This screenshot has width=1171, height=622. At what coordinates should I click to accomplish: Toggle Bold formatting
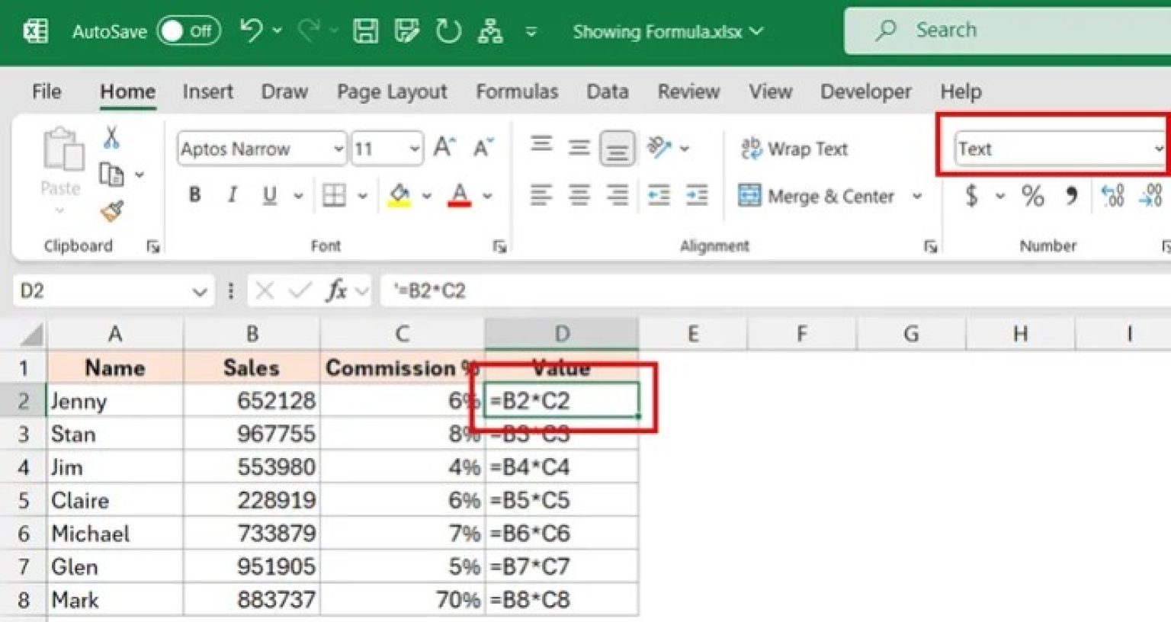[194, 196]
